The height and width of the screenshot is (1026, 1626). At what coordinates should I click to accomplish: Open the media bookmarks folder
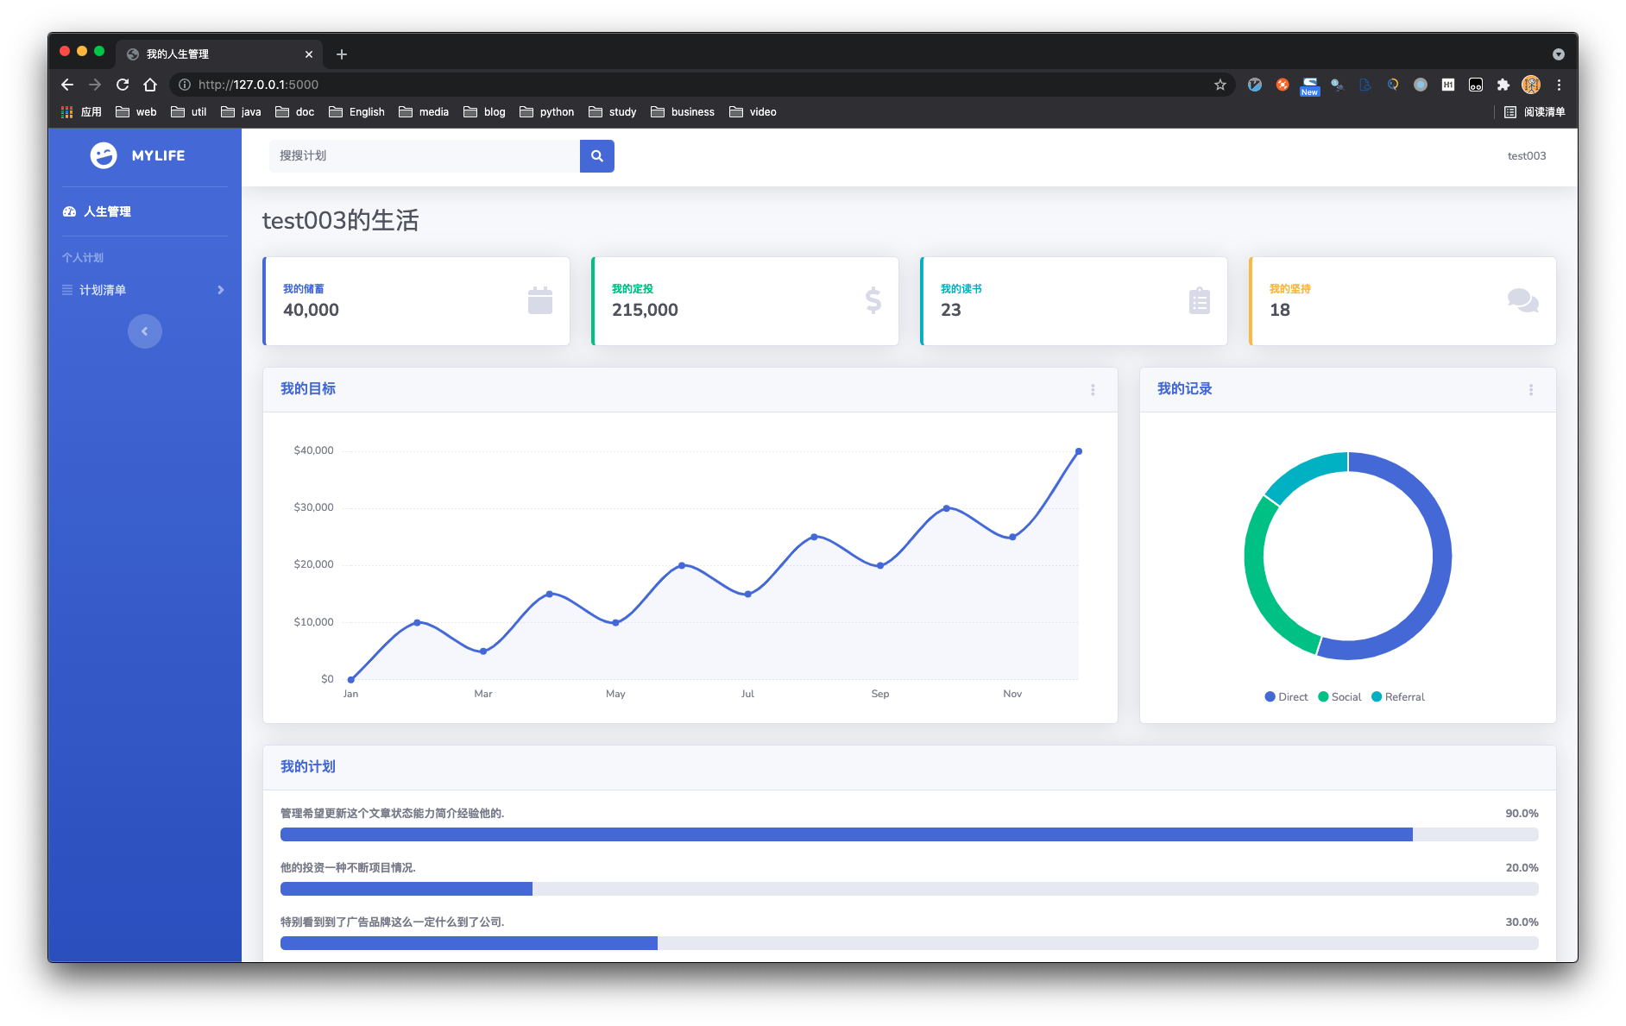point(424,112)
